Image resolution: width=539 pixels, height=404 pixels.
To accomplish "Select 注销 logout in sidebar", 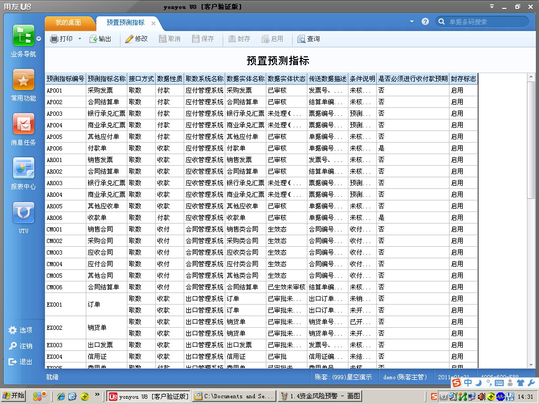I will 21,346.
